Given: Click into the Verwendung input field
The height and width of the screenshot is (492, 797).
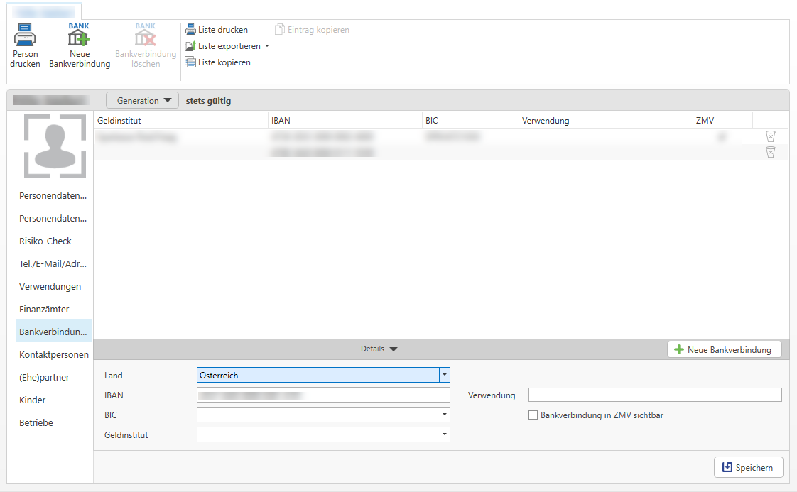Looking at the screenshot, I should [654, 395].
